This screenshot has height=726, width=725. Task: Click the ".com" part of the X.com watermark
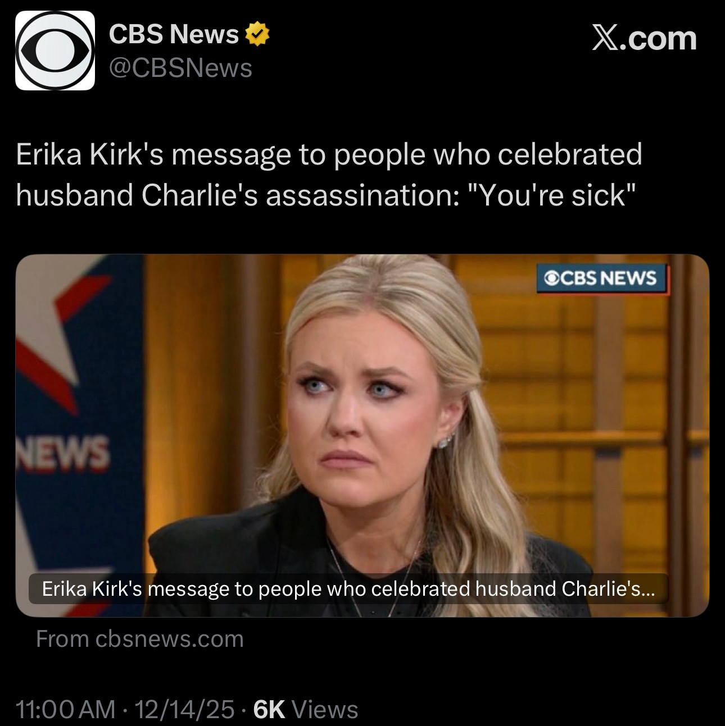[659, 39]
